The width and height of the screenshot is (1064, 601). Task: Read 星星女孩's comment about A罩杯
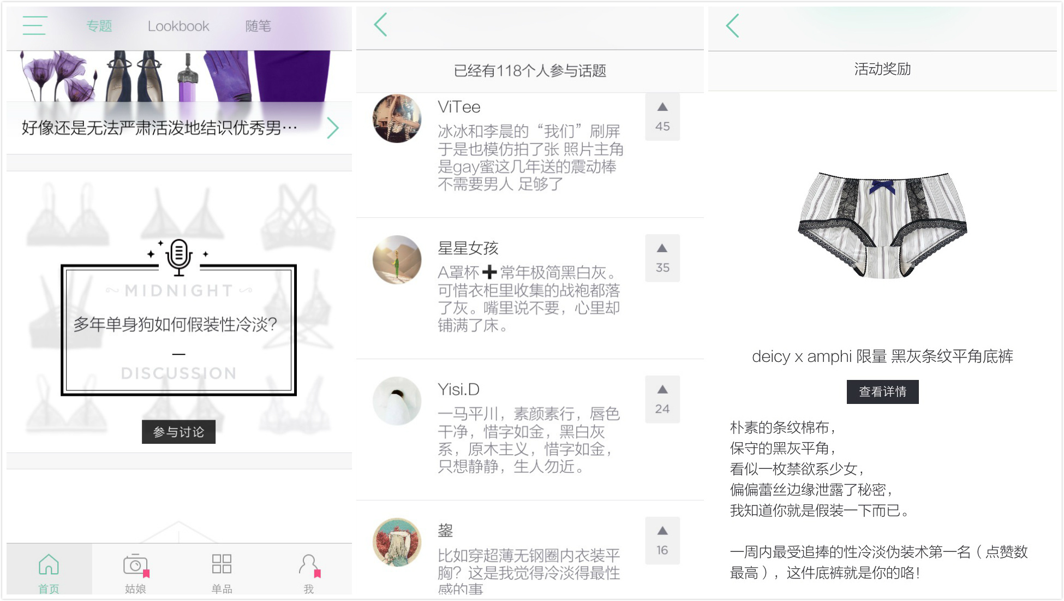(529, 299)
